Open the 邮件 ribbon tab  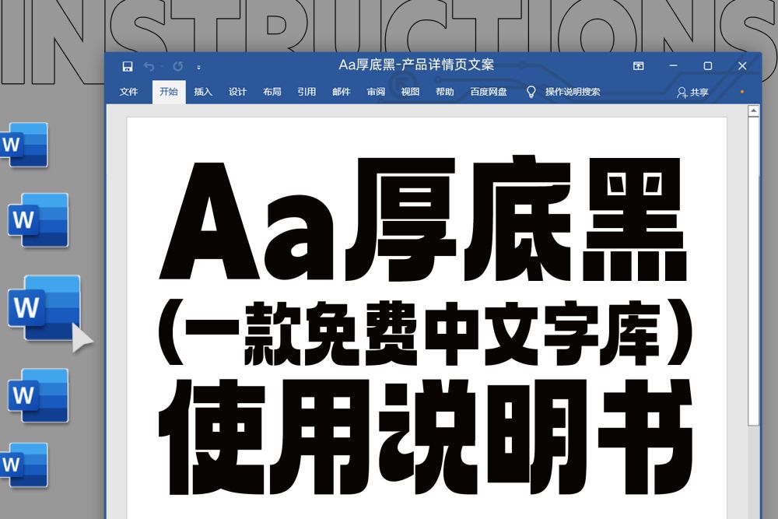pyautogui.click(x=341, y=91)
